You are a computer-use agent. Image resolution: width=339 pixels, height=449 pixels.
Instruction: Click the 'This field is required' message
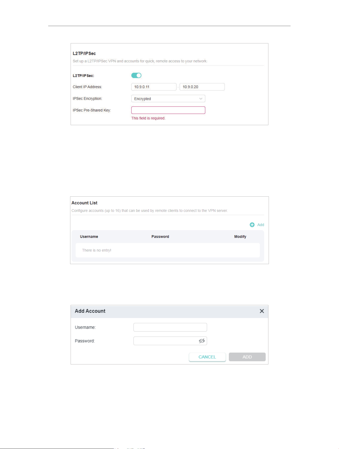pyautogui.click(x=148, y=118)
